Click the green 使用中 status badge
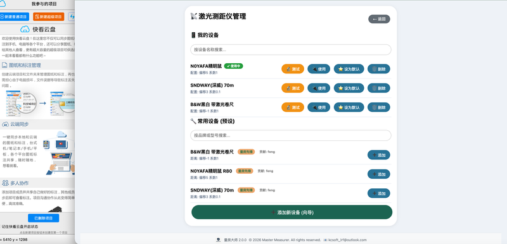Screen dimensions: 507x244 [233, 66]
